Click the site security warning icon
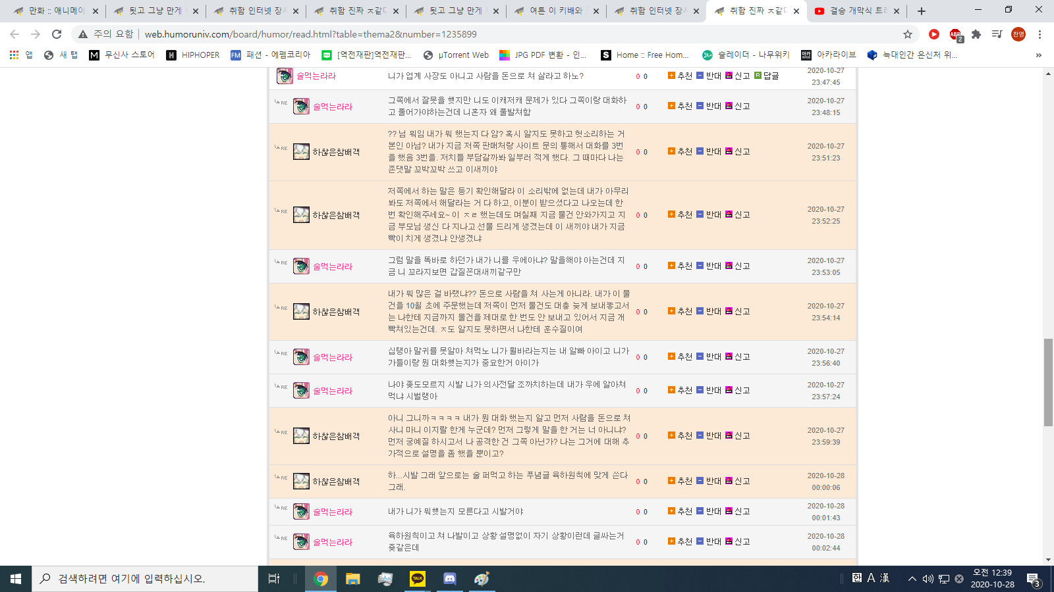 pyautogui.click(x=83, y=34)
